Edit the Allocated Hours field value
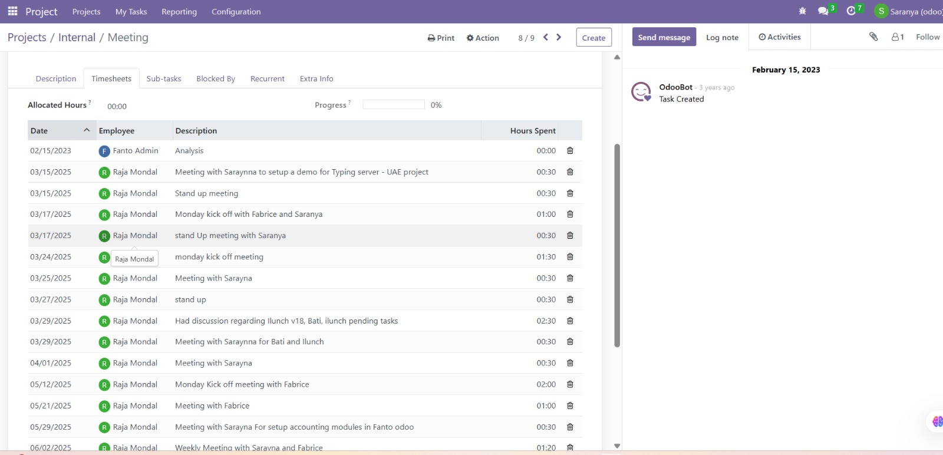Viewport: 943px width, 455px height. click(x=117, y=107)
